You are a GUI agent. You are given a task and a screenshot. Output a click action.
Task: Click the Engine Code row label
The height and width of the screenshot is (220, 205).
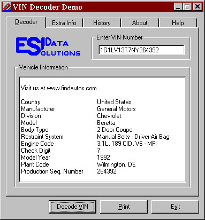point(37,144)
